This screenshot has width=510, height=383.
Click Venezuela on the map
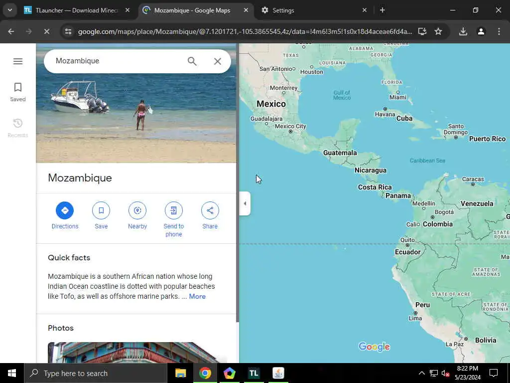(x=477, y=203)
